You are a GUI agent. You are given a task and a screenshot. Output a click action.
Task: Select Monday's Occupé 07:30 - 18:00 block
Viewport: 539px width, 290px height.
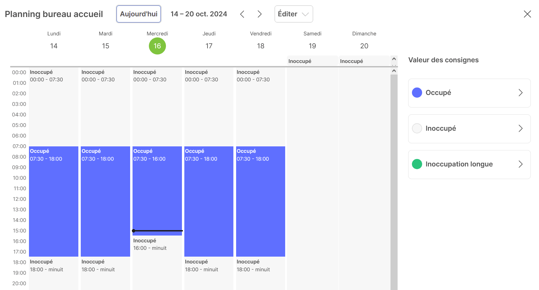tap(54, 201)
